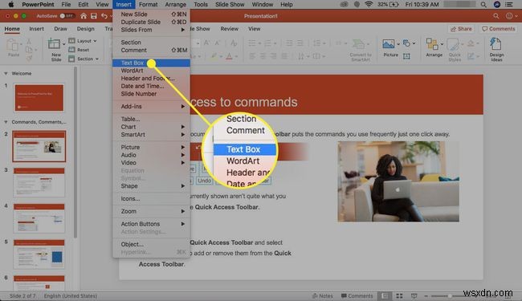Open Design Ideas from ribbon
The height and width of the screenshot is (301, 522).
496,49
